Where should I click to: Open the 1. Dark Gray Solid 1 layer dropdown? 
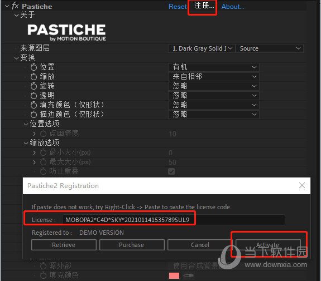pyautogui.click(x=202, y=48)
